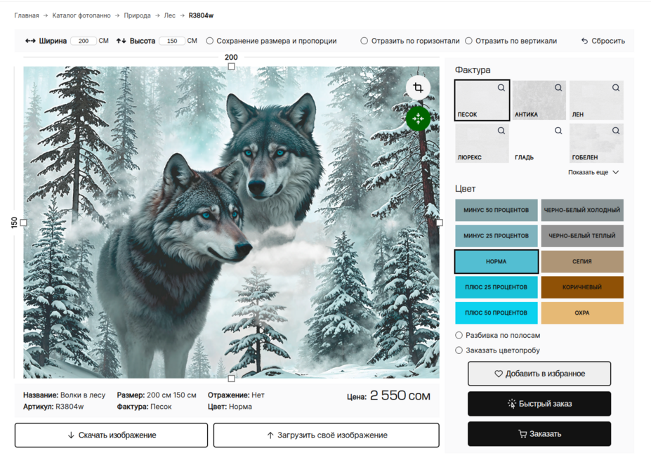Expand Показать еще textures list
Screen dimensions: 651x460
point(593,172)
